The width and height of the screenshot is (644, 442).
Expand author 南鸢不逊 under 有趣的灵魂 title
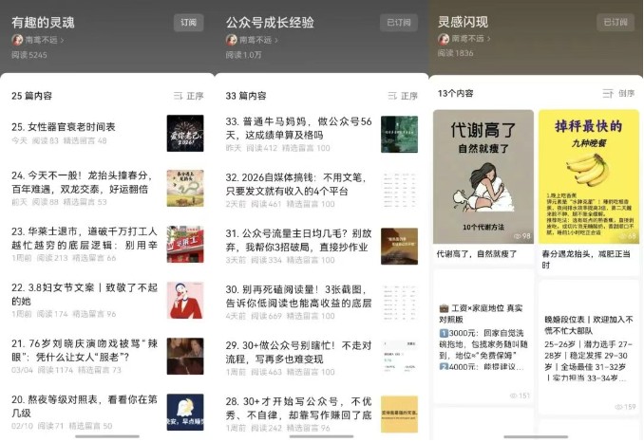(x=42, y=40)
